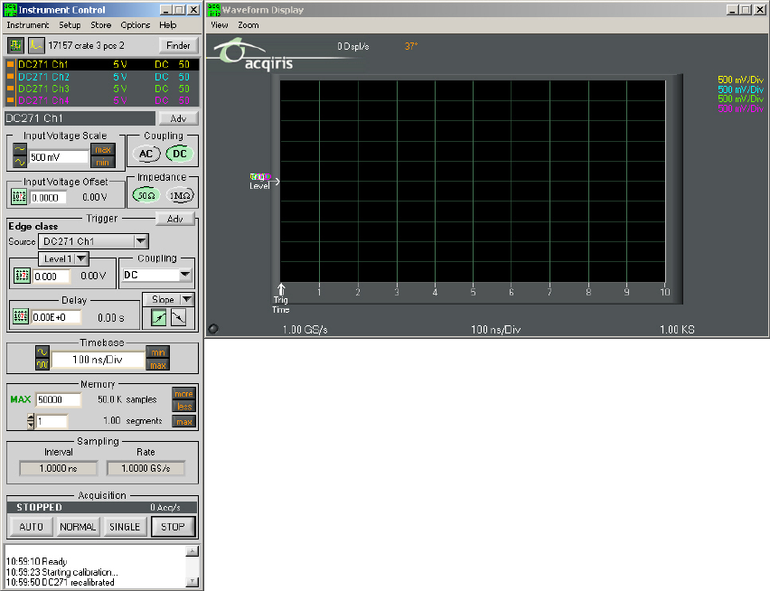Viewport: 770px width, 591px height.
Task: Open the Zoom menu in Waveform Display
Action: [249, 25]
